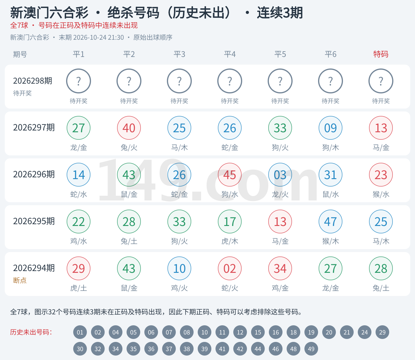Click the 兔/火 label under the 40 ball
Image resolution: width=415 pixels, height=360 pixels.
129,147
